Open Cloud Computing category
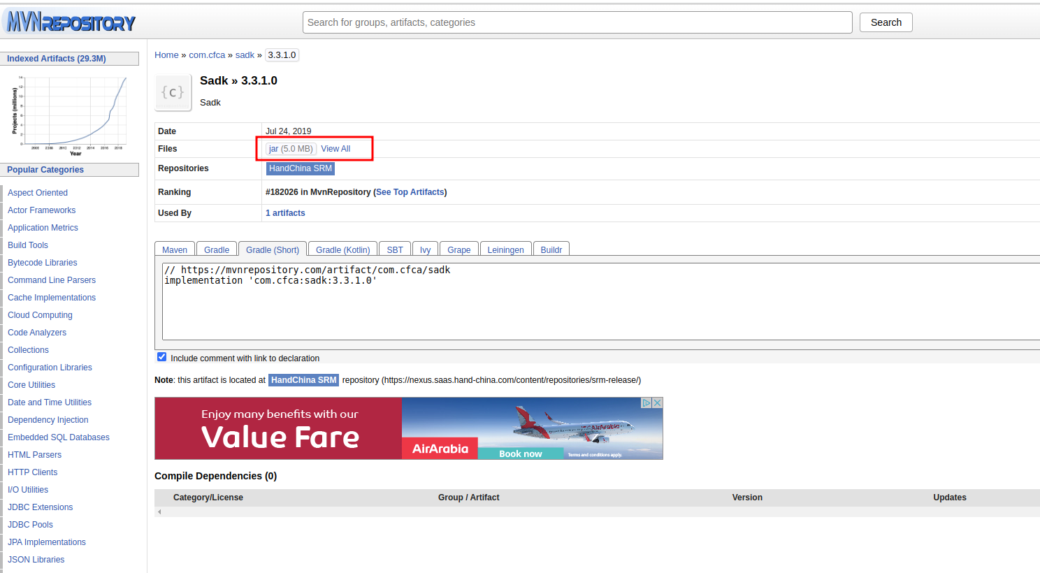1040x573 pixels. pos(40,315)
